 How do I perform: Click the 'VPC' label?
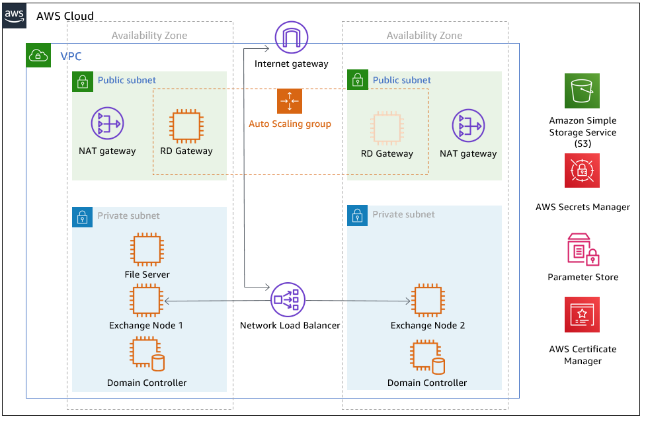[x=71, y=56]
